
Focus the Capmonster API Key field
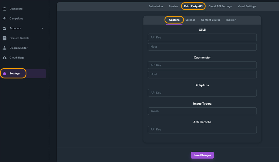pos(202,65)
